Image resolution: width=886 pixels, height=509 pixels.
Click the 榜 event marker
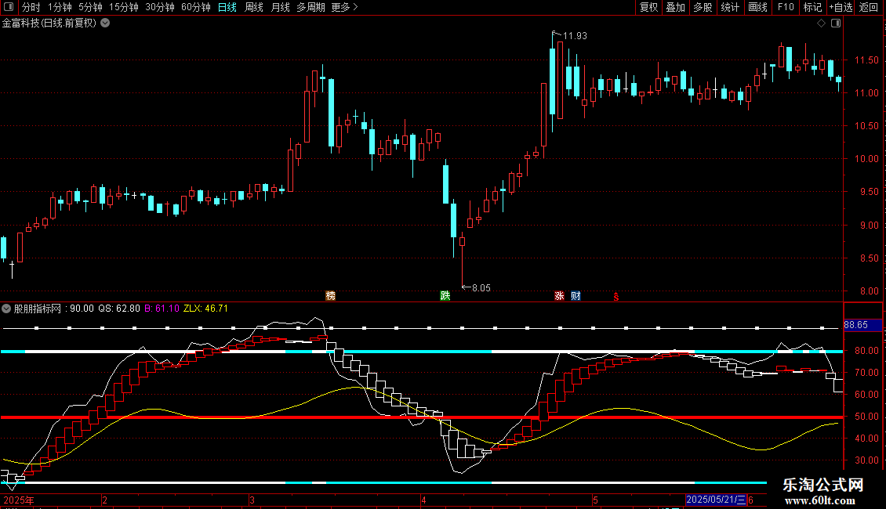pos(331,296)
